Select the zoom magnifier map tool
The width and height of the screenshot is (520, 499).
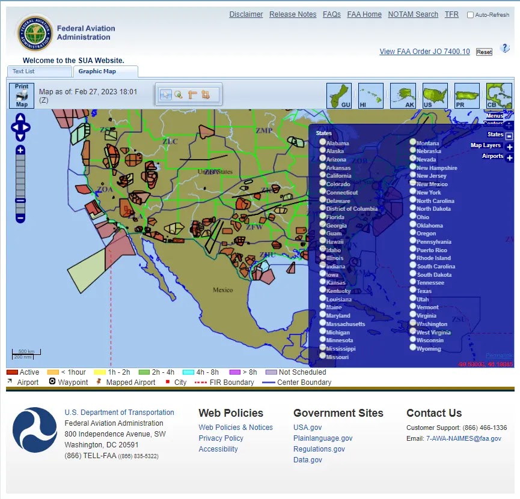click(179, 95)
